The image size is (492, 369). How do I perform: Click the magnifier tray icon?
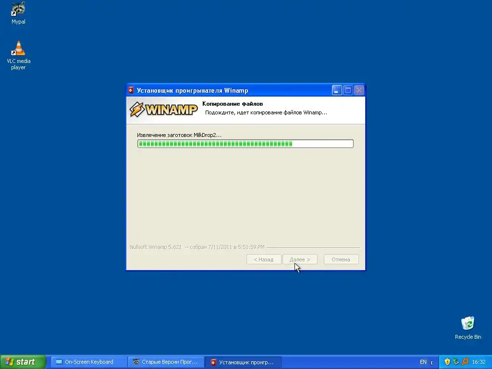click(x=465, y=362)
